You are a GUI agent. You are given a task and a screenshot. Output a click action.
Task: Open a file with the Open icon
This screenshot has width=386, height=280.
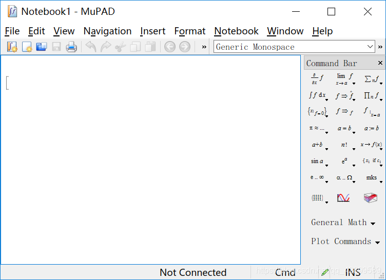click(x=42, y=47)
